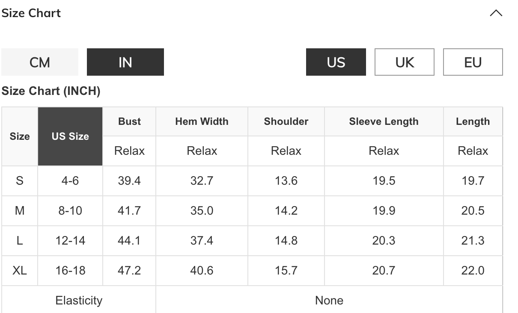
Task: Click the Bust column header
Action: (x=129, y=121)
